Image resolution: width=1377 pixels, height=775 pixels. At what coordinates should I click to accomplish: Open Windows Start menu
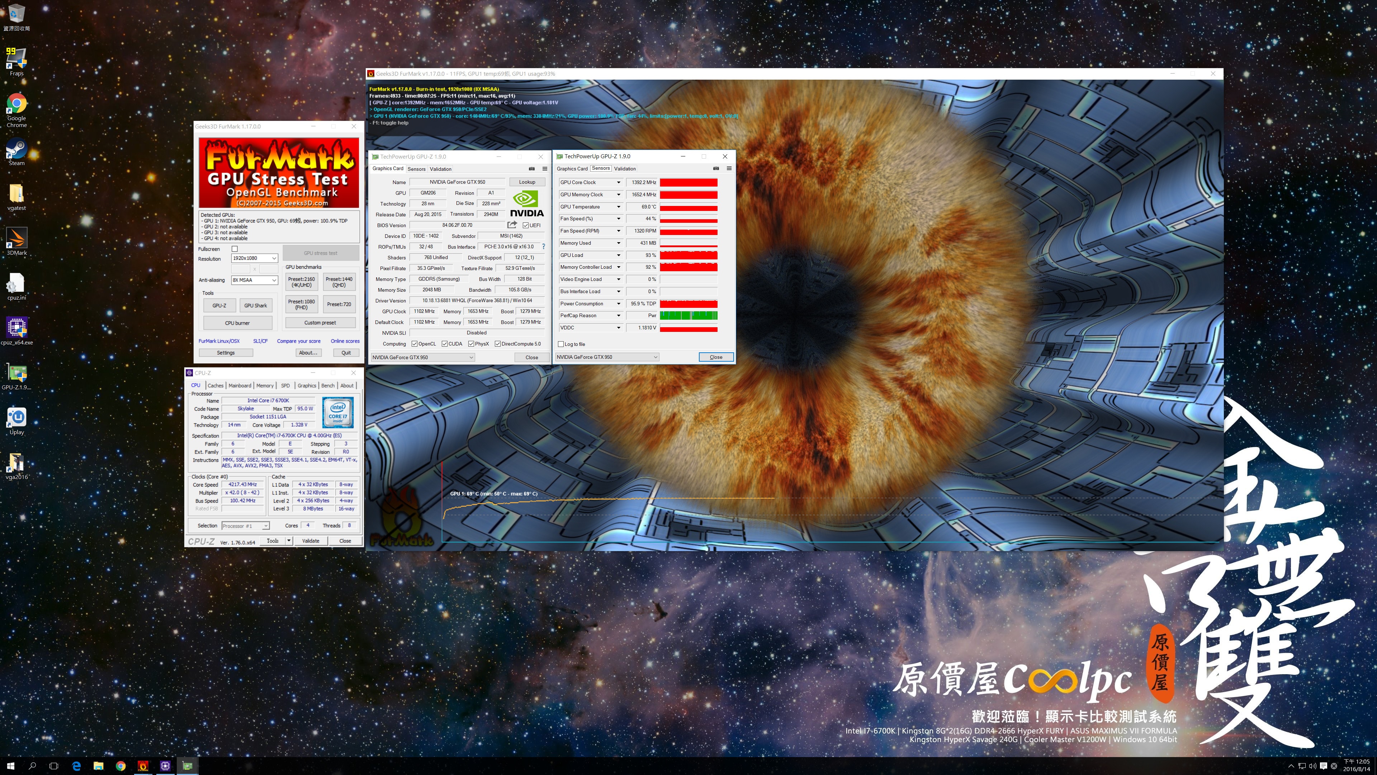click(x=11, y=766)
